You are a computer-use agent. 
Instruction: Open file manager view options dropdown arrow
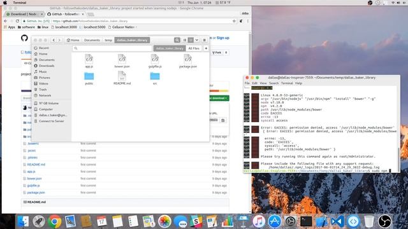[x=197, y=40]
